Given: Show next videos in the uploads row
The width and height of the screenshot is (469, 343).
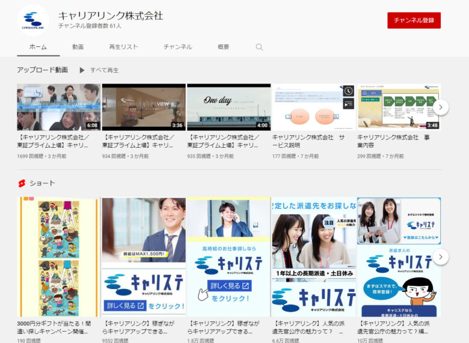Looking at the screenshot, I should point(441,107).
